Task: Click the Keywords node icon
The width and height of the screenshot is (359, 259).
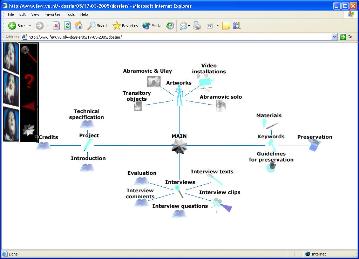Action: point(272,145)
